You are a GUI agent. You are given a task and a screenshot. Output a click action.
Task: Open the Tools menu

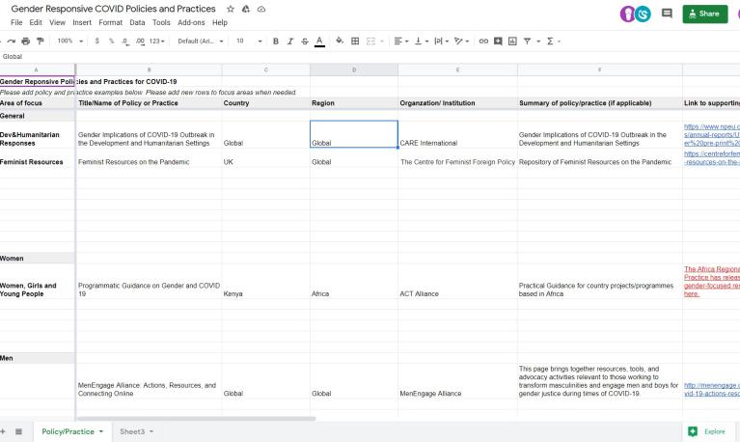pyautogui.click(x=161, y=22)
